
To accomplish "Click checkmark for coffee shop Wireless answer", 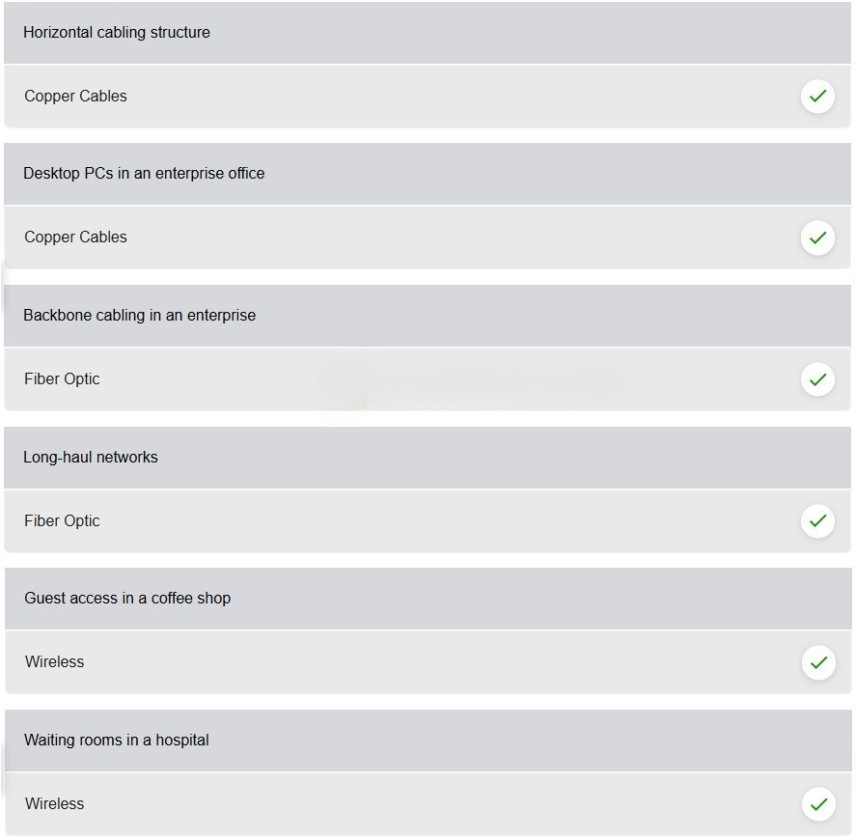I will 818,662.
